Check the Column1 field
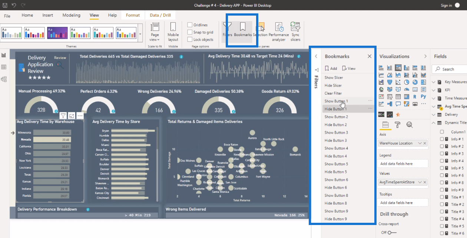The height and width of the screenshot is (238, 467). click(442, 132)
